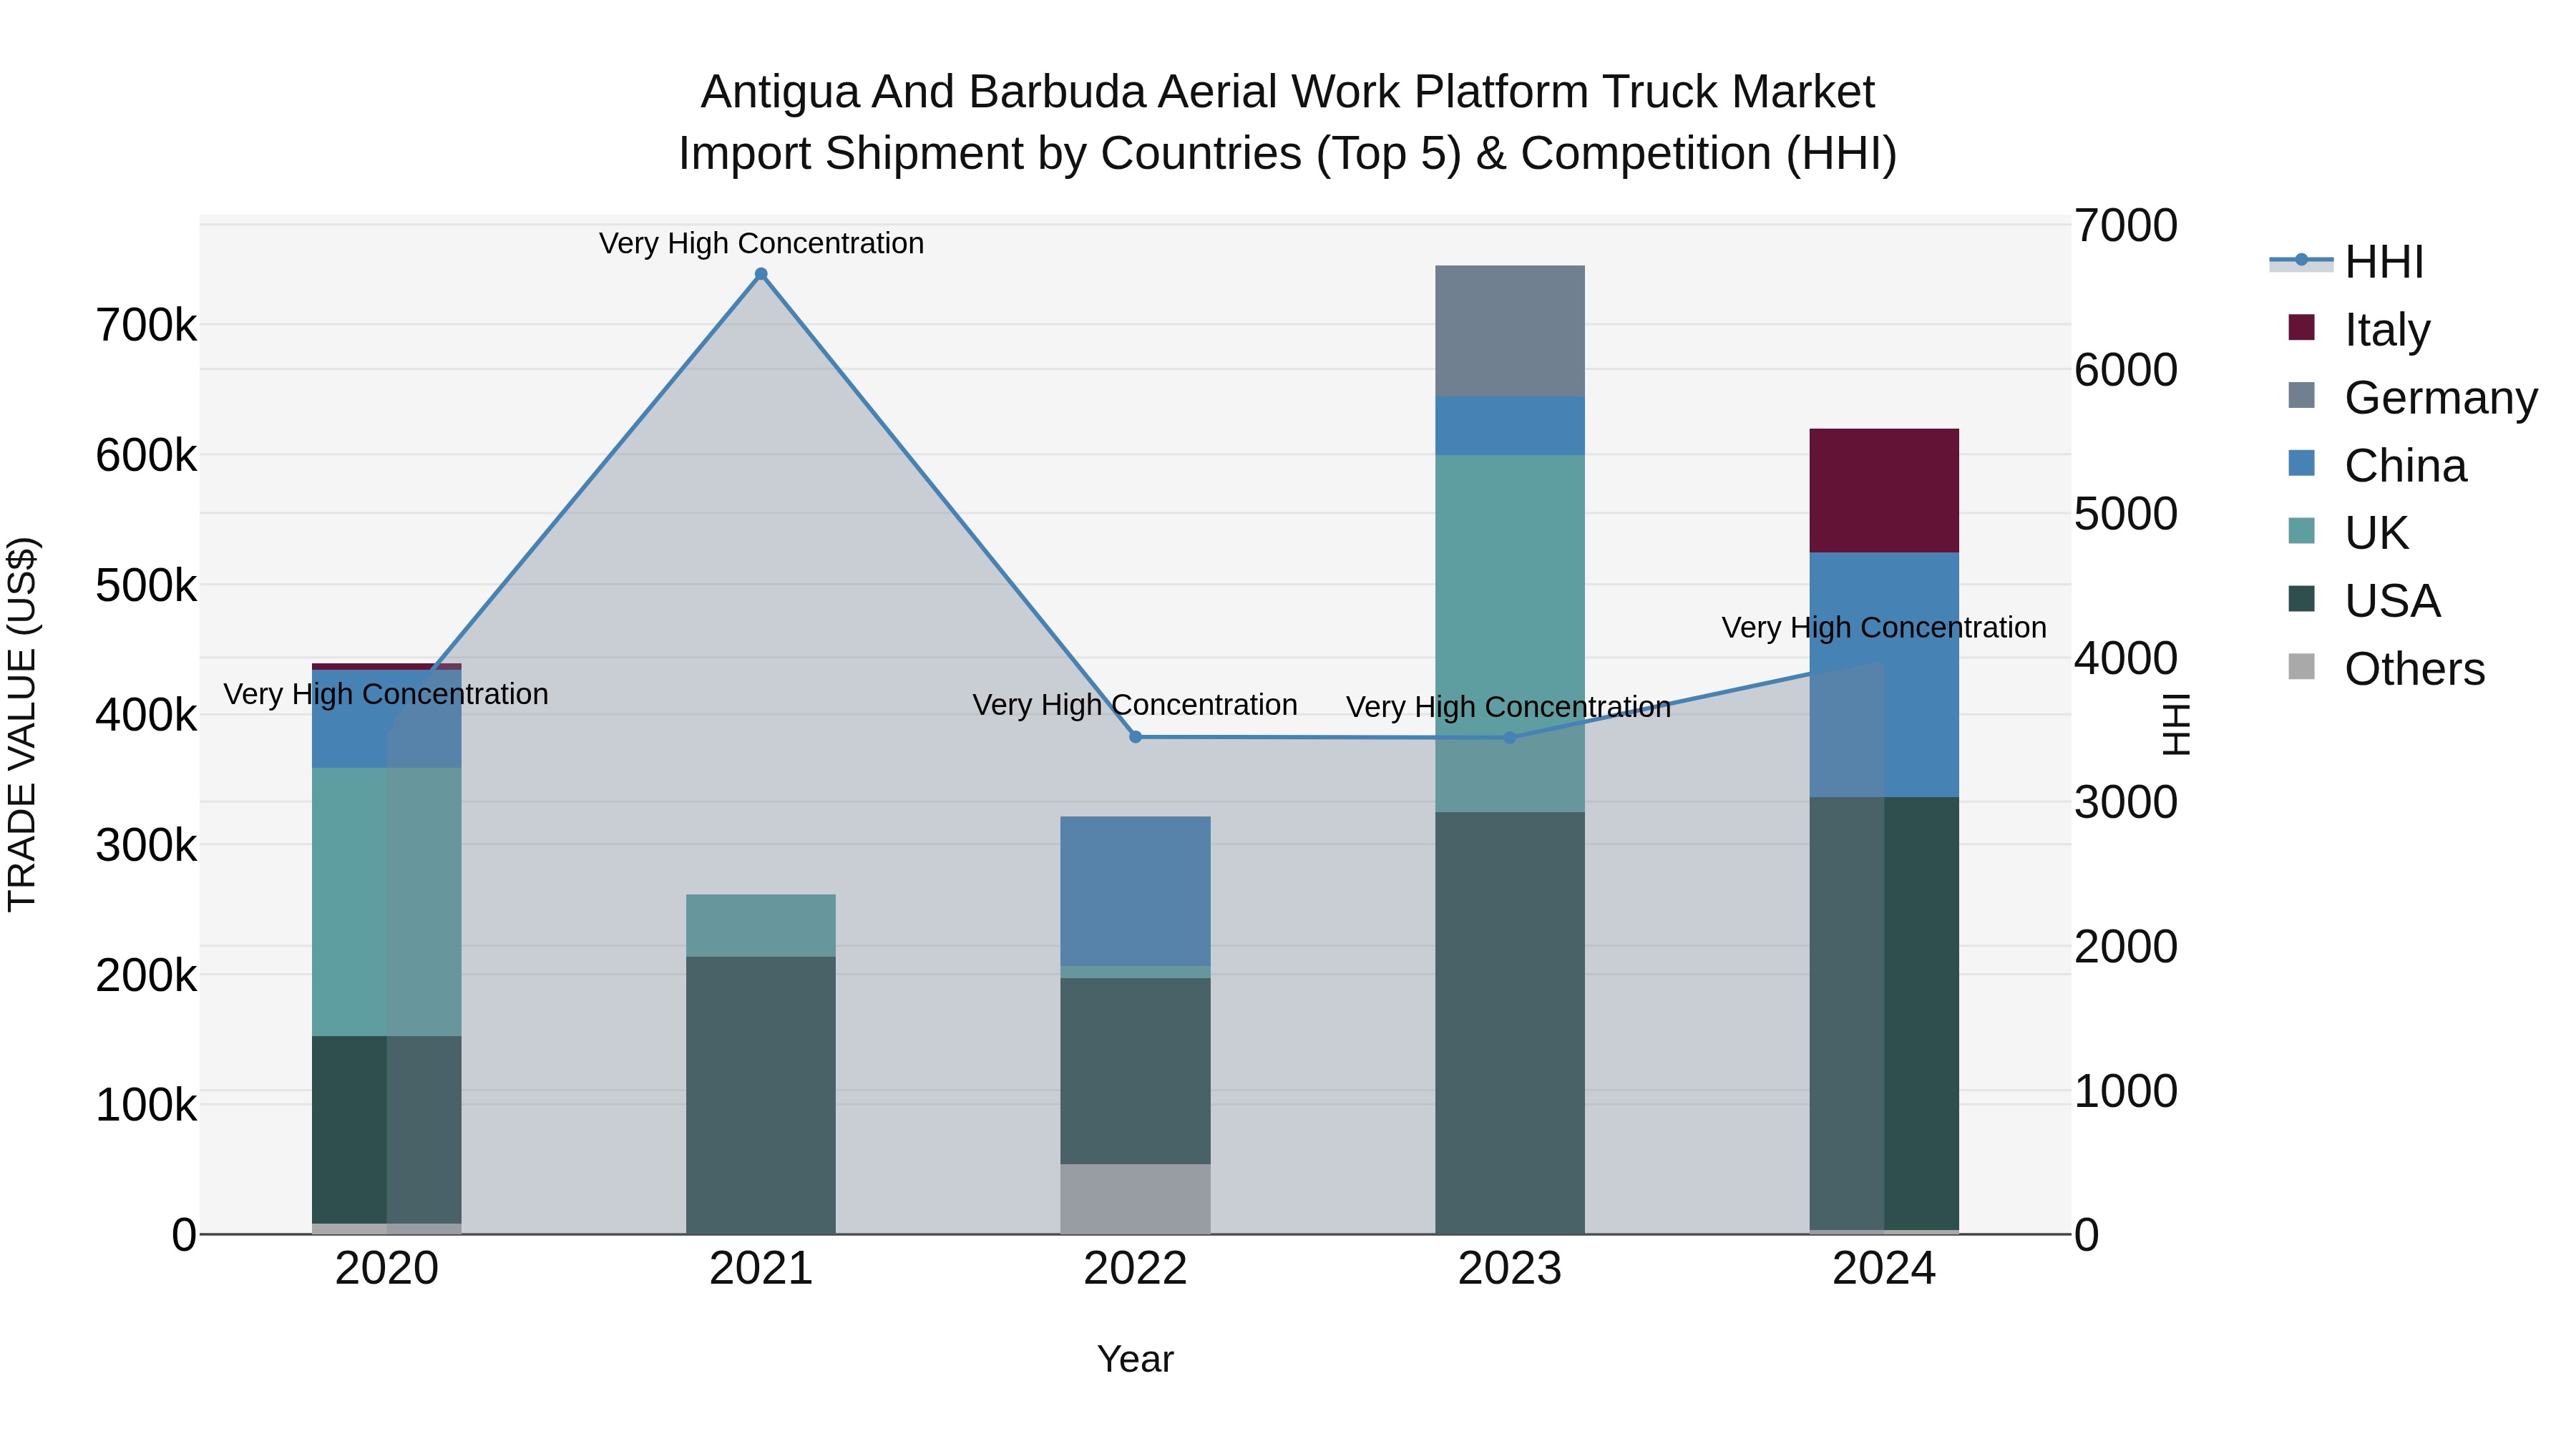Toggle the Italy legend entry
Screen dimensions: 2576x1449
click(2359, 329)
